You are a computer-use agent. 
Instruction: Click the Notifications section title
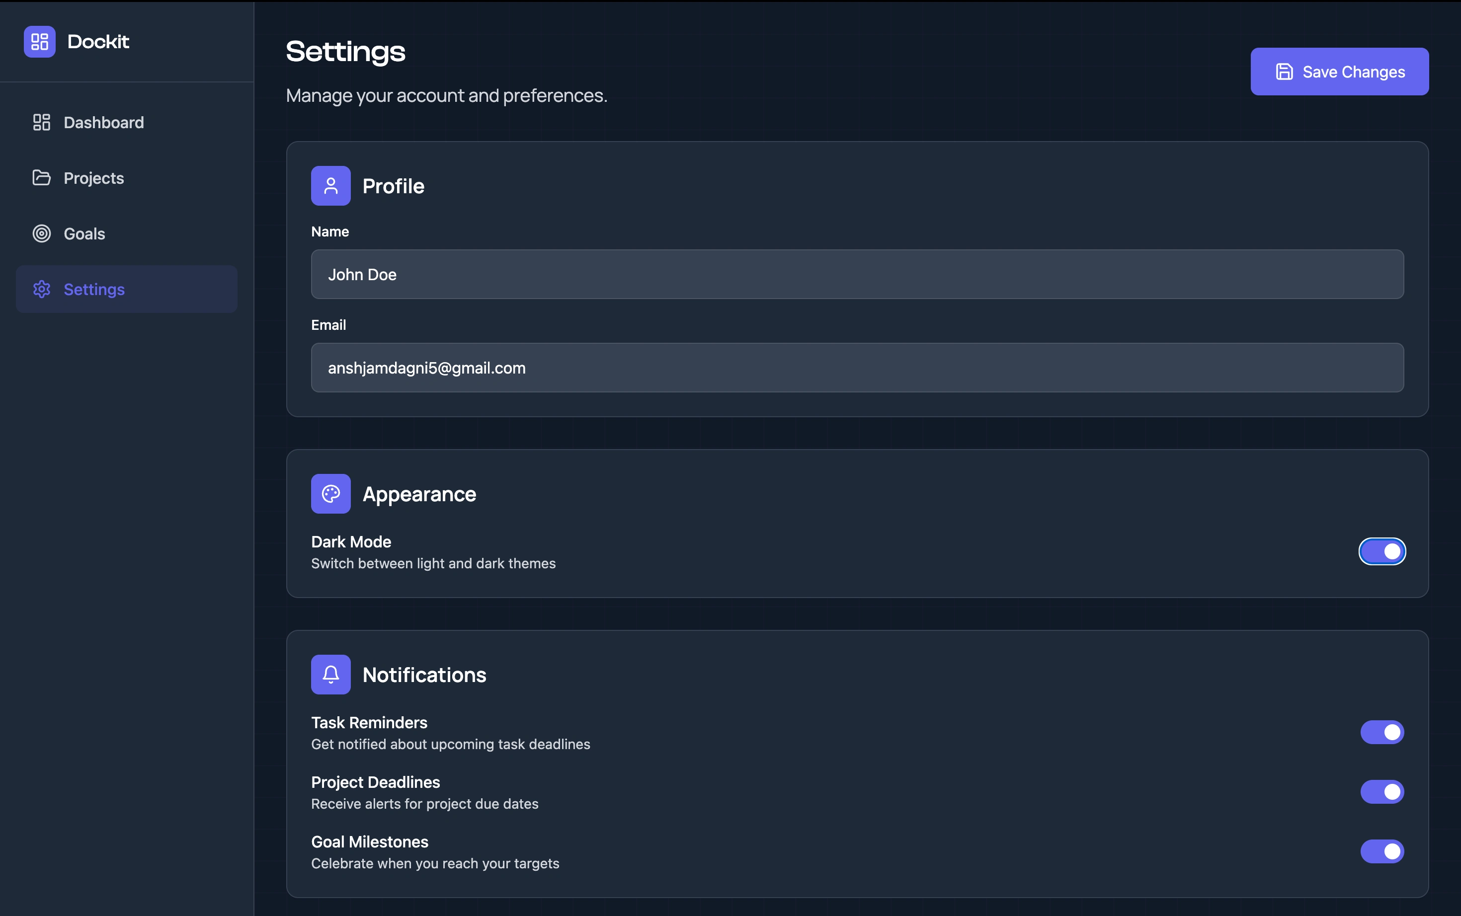424,675
